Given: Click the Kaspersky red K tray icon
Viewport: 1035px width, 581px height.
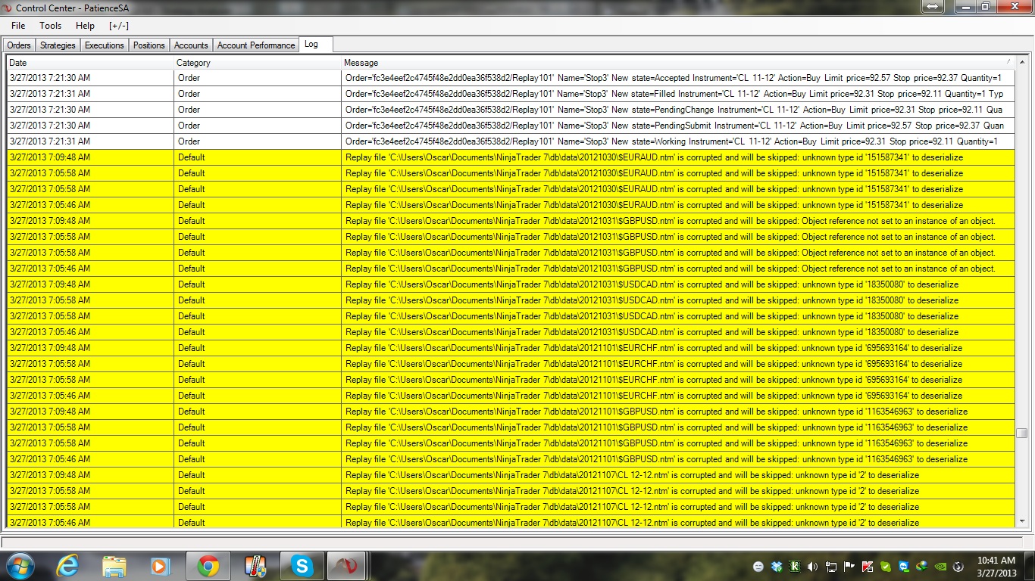Looking at the screenshot, I should tap(868, 567).
